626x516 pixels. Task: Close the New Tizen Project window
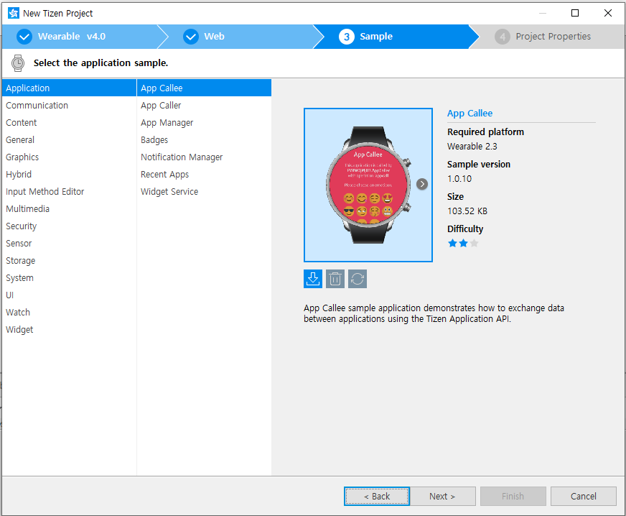click(x=608, y=13)
